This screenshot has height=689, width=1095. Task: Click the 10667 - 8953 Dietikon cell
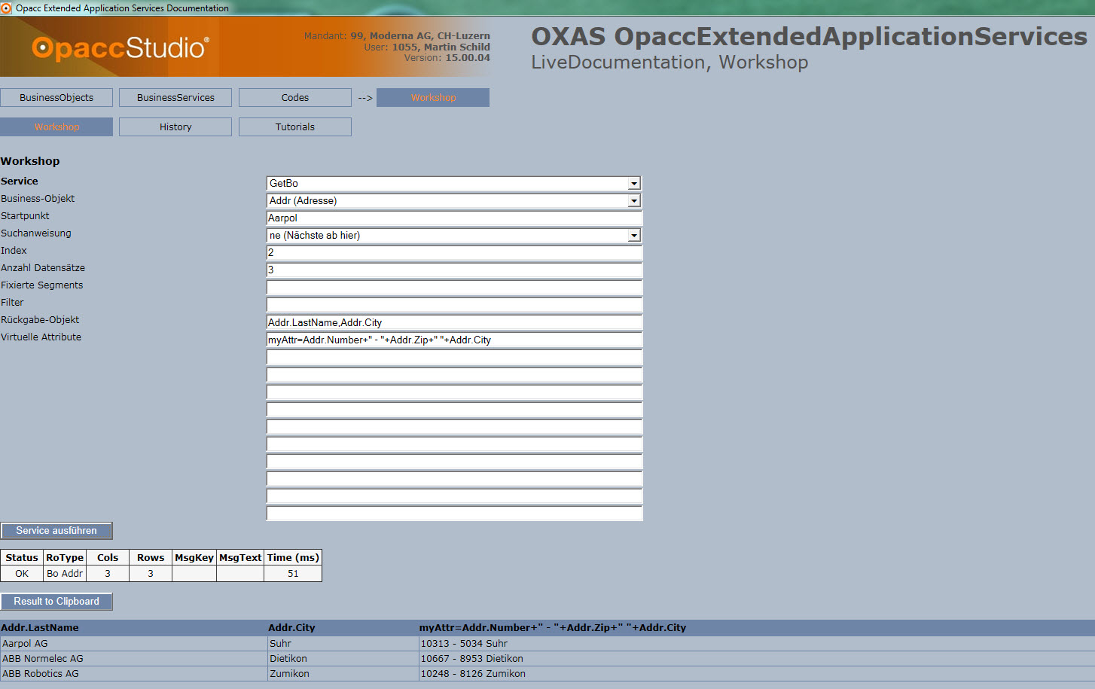[757, 659]
